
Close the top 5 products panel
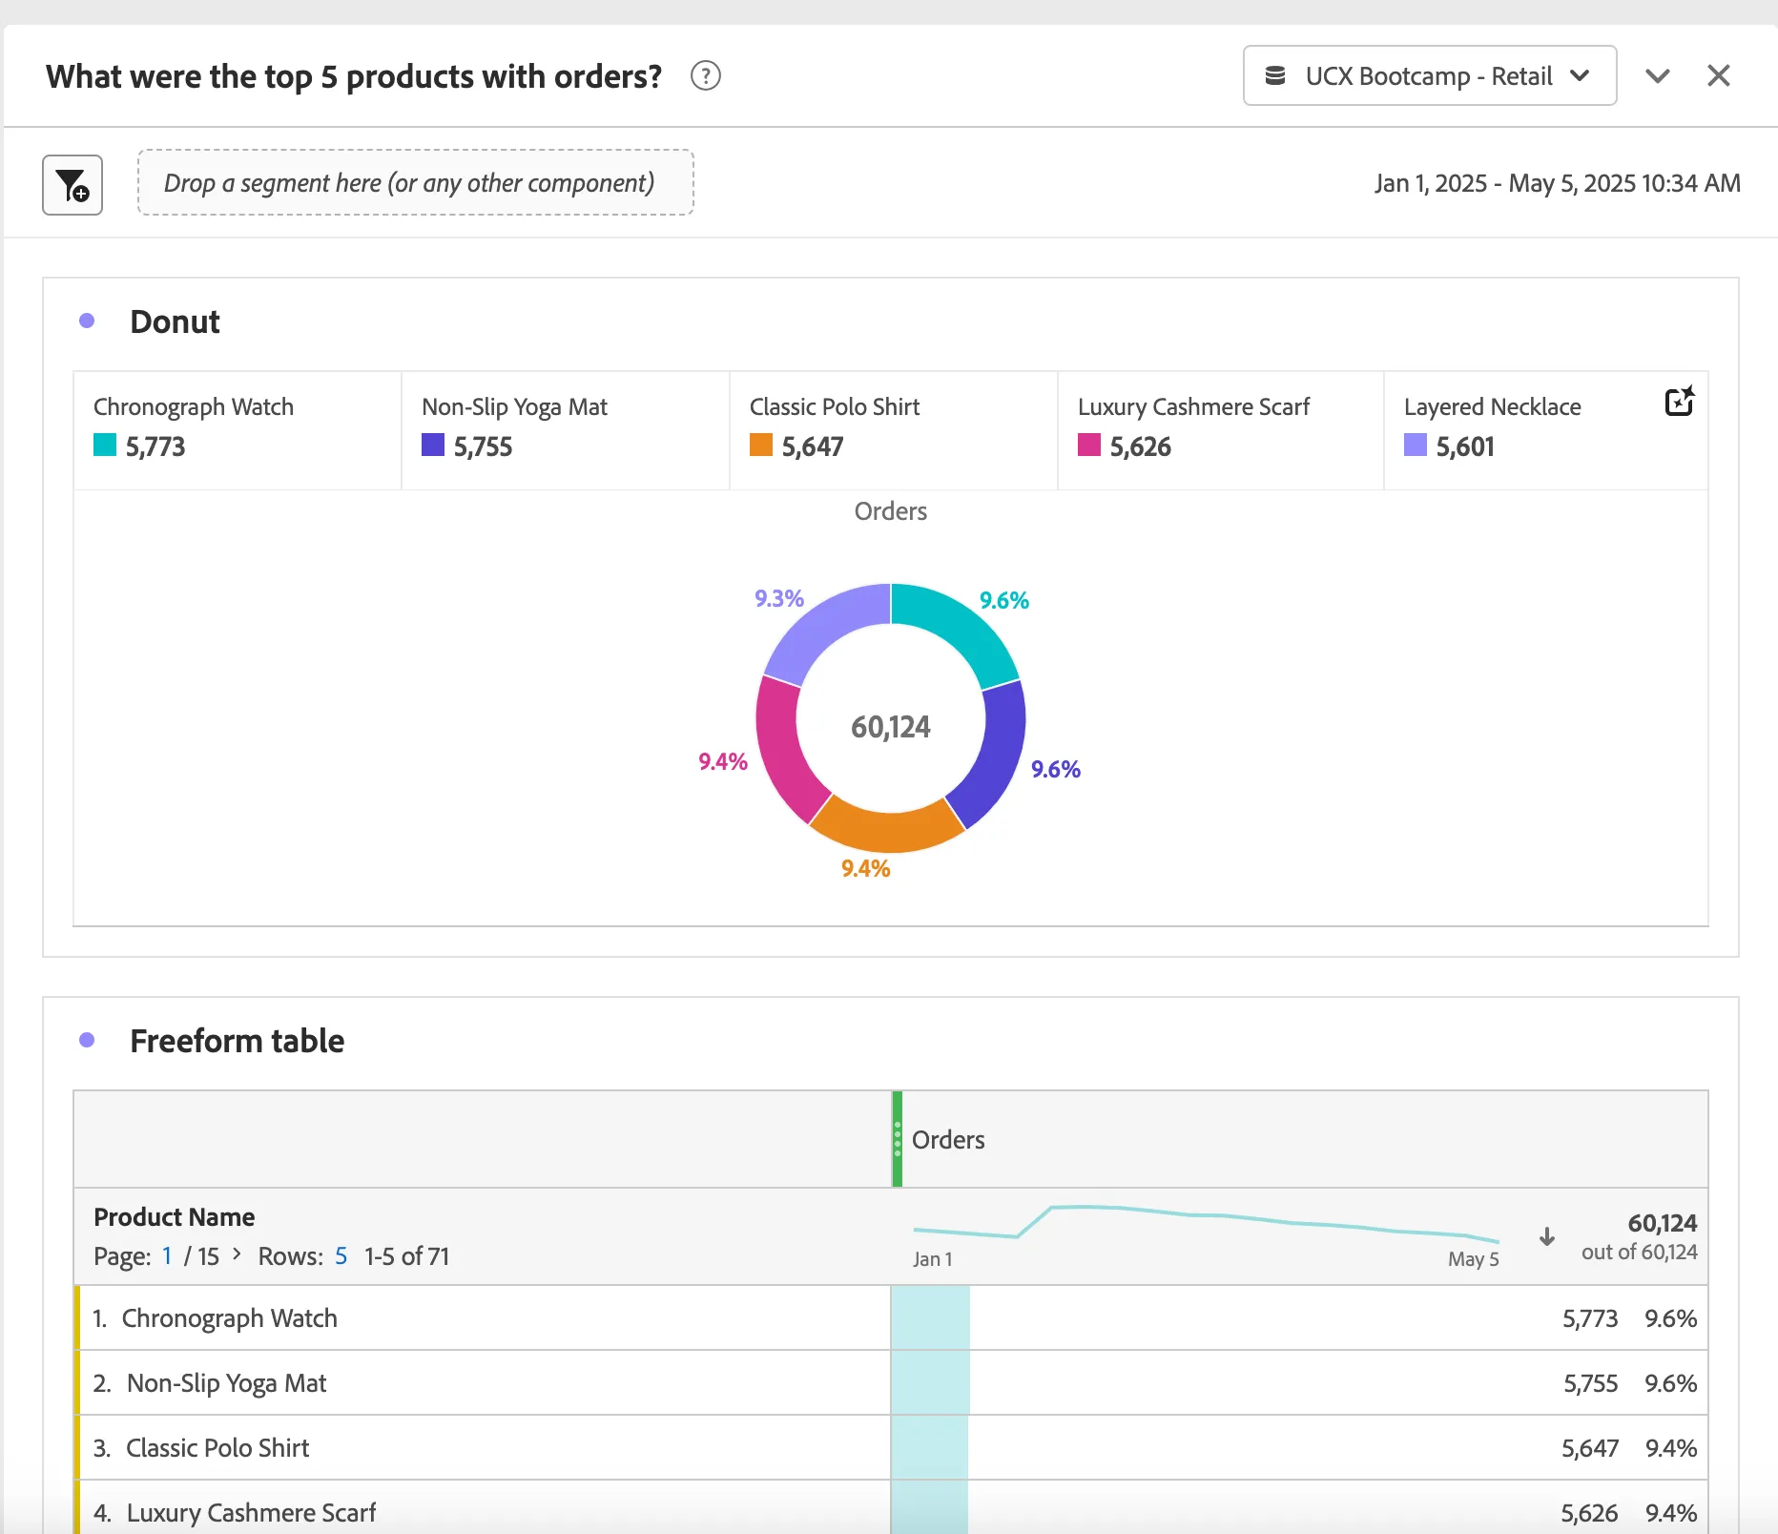(1719, 75)
